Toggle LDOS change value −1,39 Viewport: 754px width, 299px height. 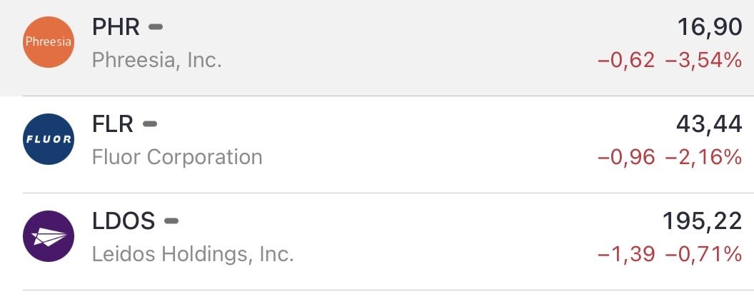pos(625,254)
